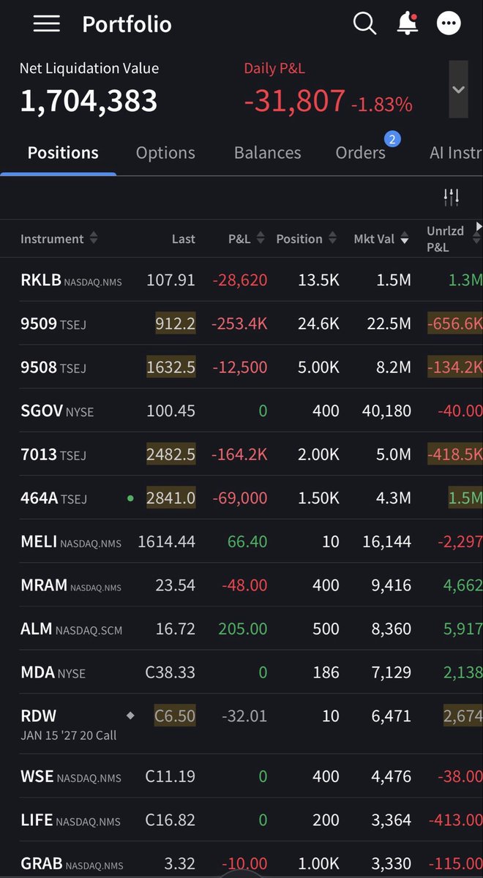Sort by Mkt Val column
Viewport: 483px width, 878px height.
(381, 239)
